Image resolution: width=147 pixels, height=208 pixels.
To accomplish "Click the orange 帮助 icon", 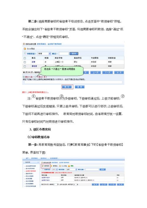I will 69,166.
